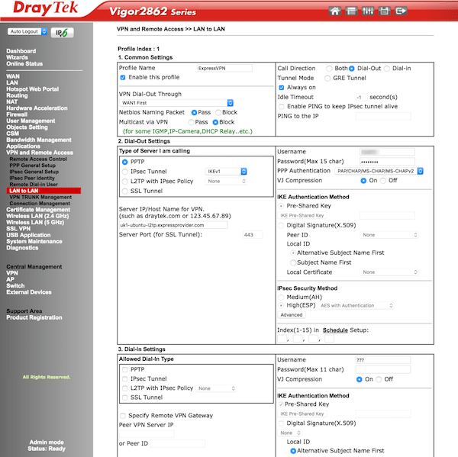Select GRE Tunnel mode radio
The height and width of the screenshot is (457, 458).
[327, 79]
